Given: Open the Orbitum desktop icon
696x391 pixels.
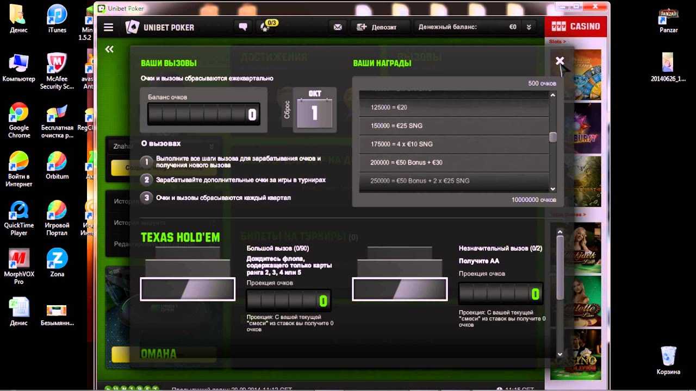Looking at the screenshot, I should coord(57,166).
